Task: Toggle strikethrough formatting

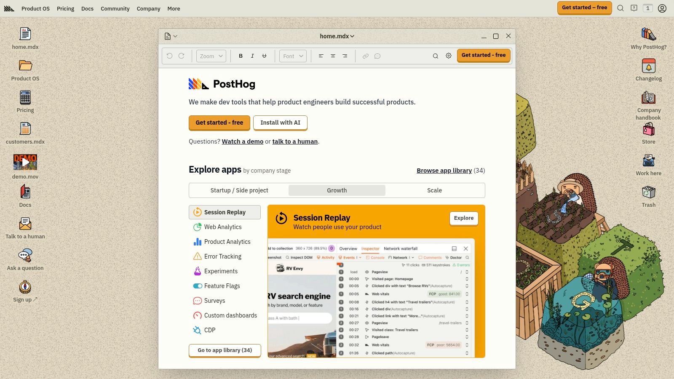Action: click(x=264, y=56)
